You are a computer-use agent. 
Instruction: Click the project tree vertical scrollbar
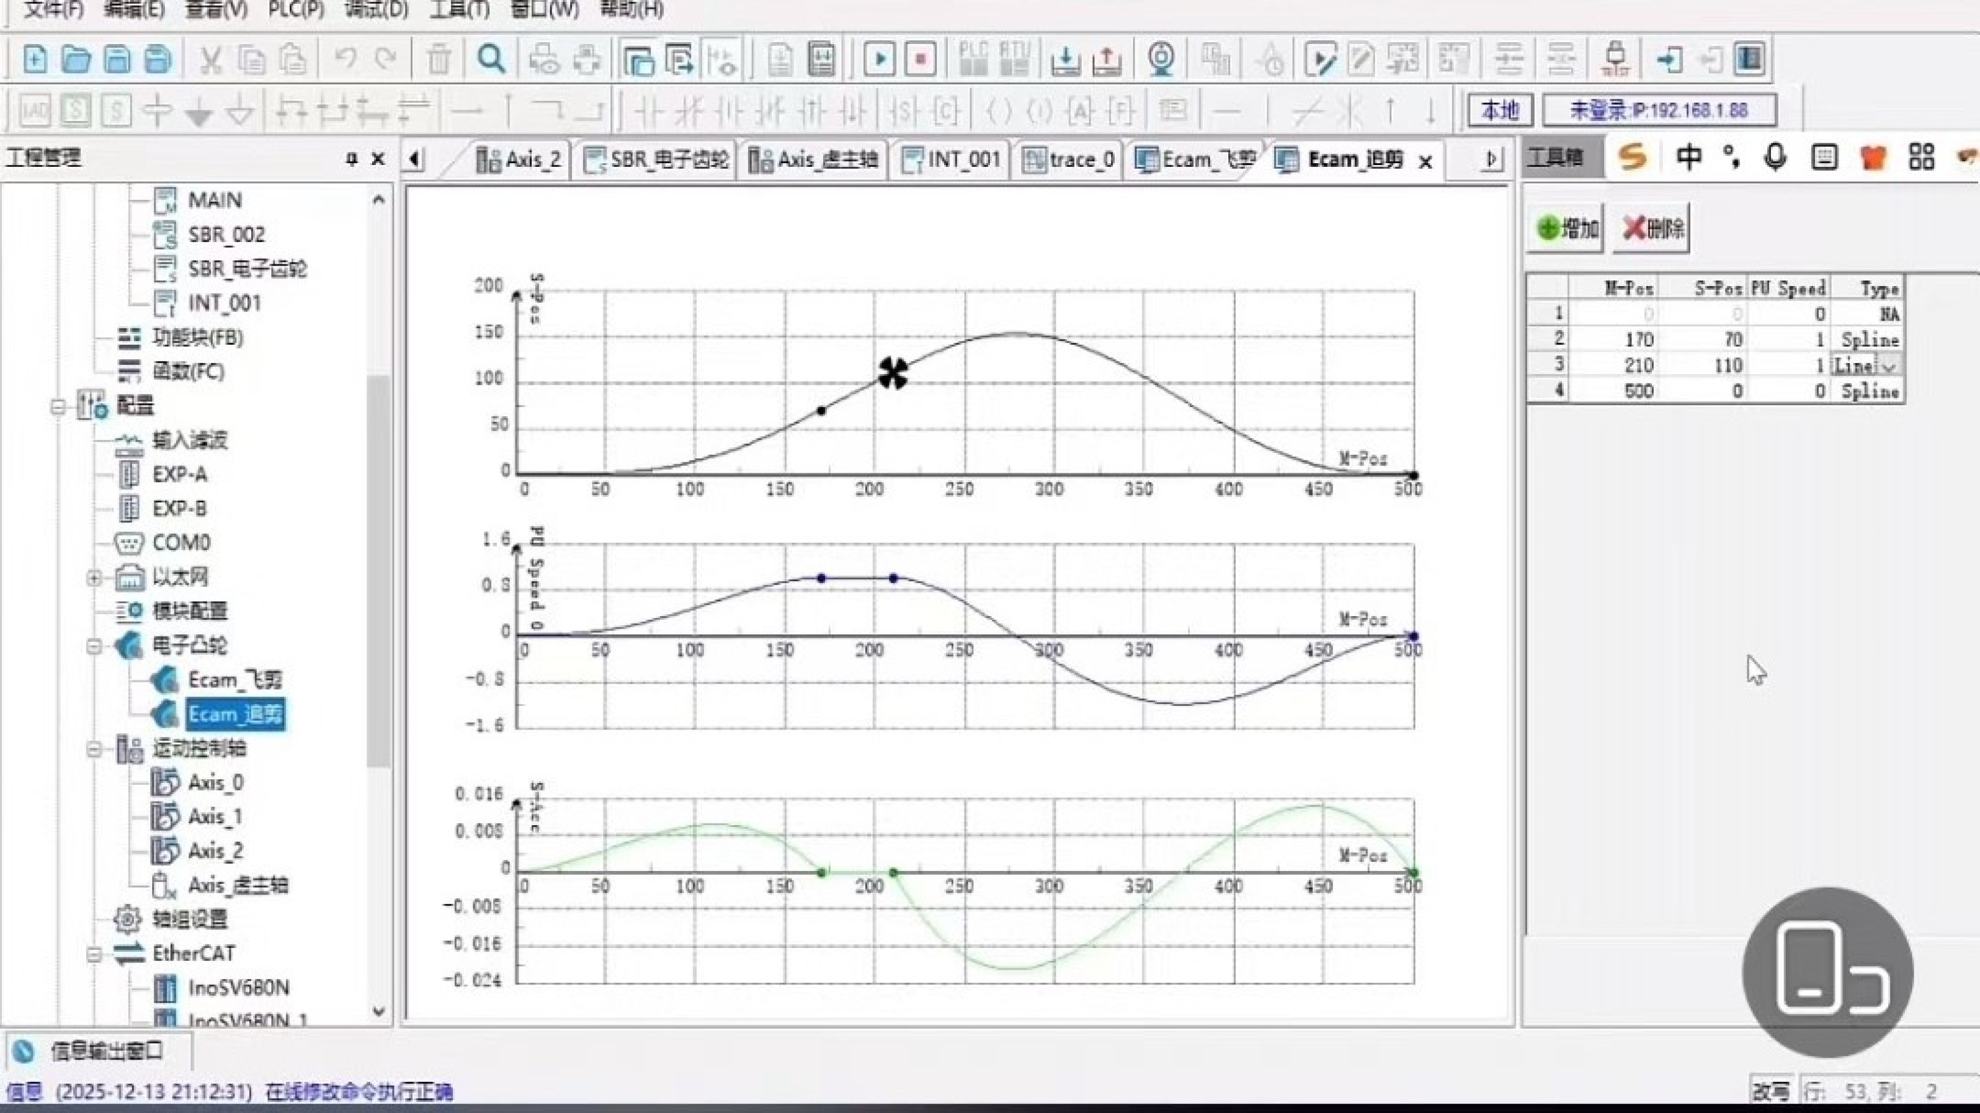[378, 569]
